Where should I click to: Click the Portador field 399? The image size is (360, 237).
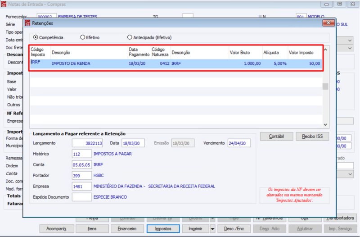82,175
